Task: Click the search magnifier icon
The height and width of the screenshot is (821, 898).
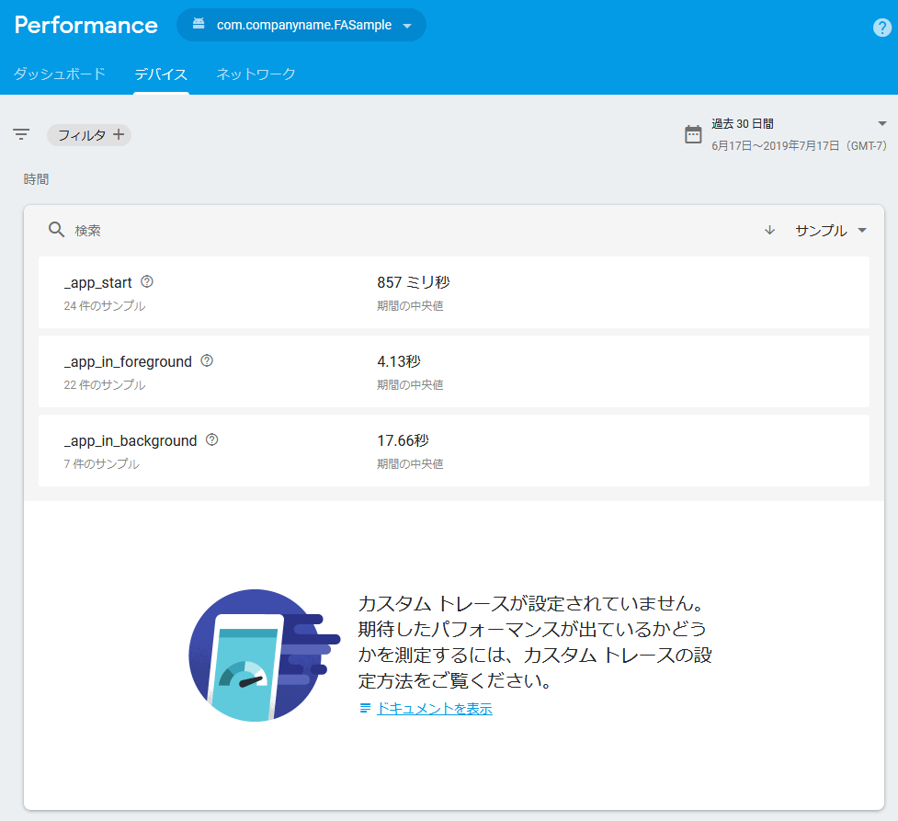Action: click(56, 230)
